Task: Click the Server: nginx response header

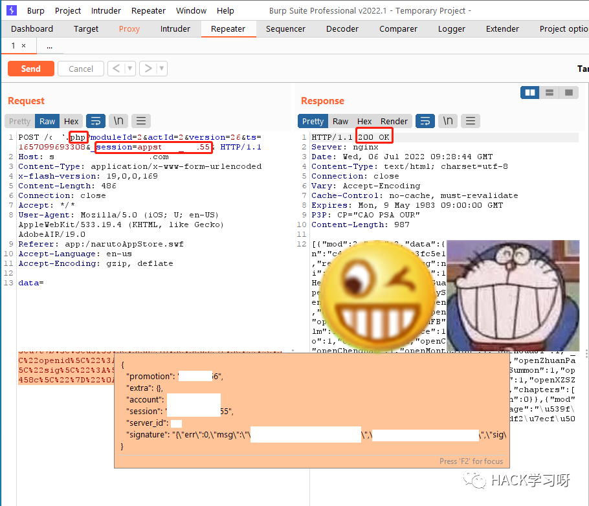Action: pos(345,147)
